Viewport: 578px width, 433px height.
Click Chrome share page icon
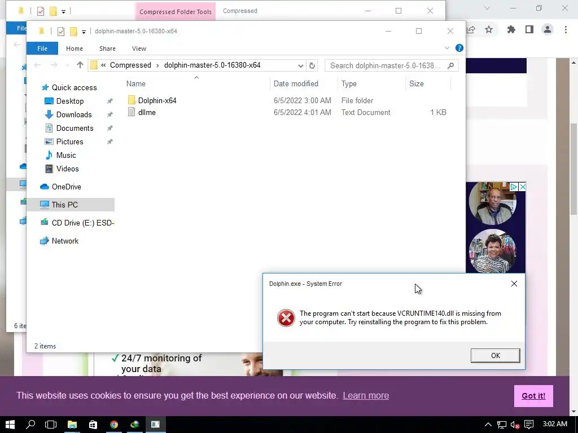(471, 29)
